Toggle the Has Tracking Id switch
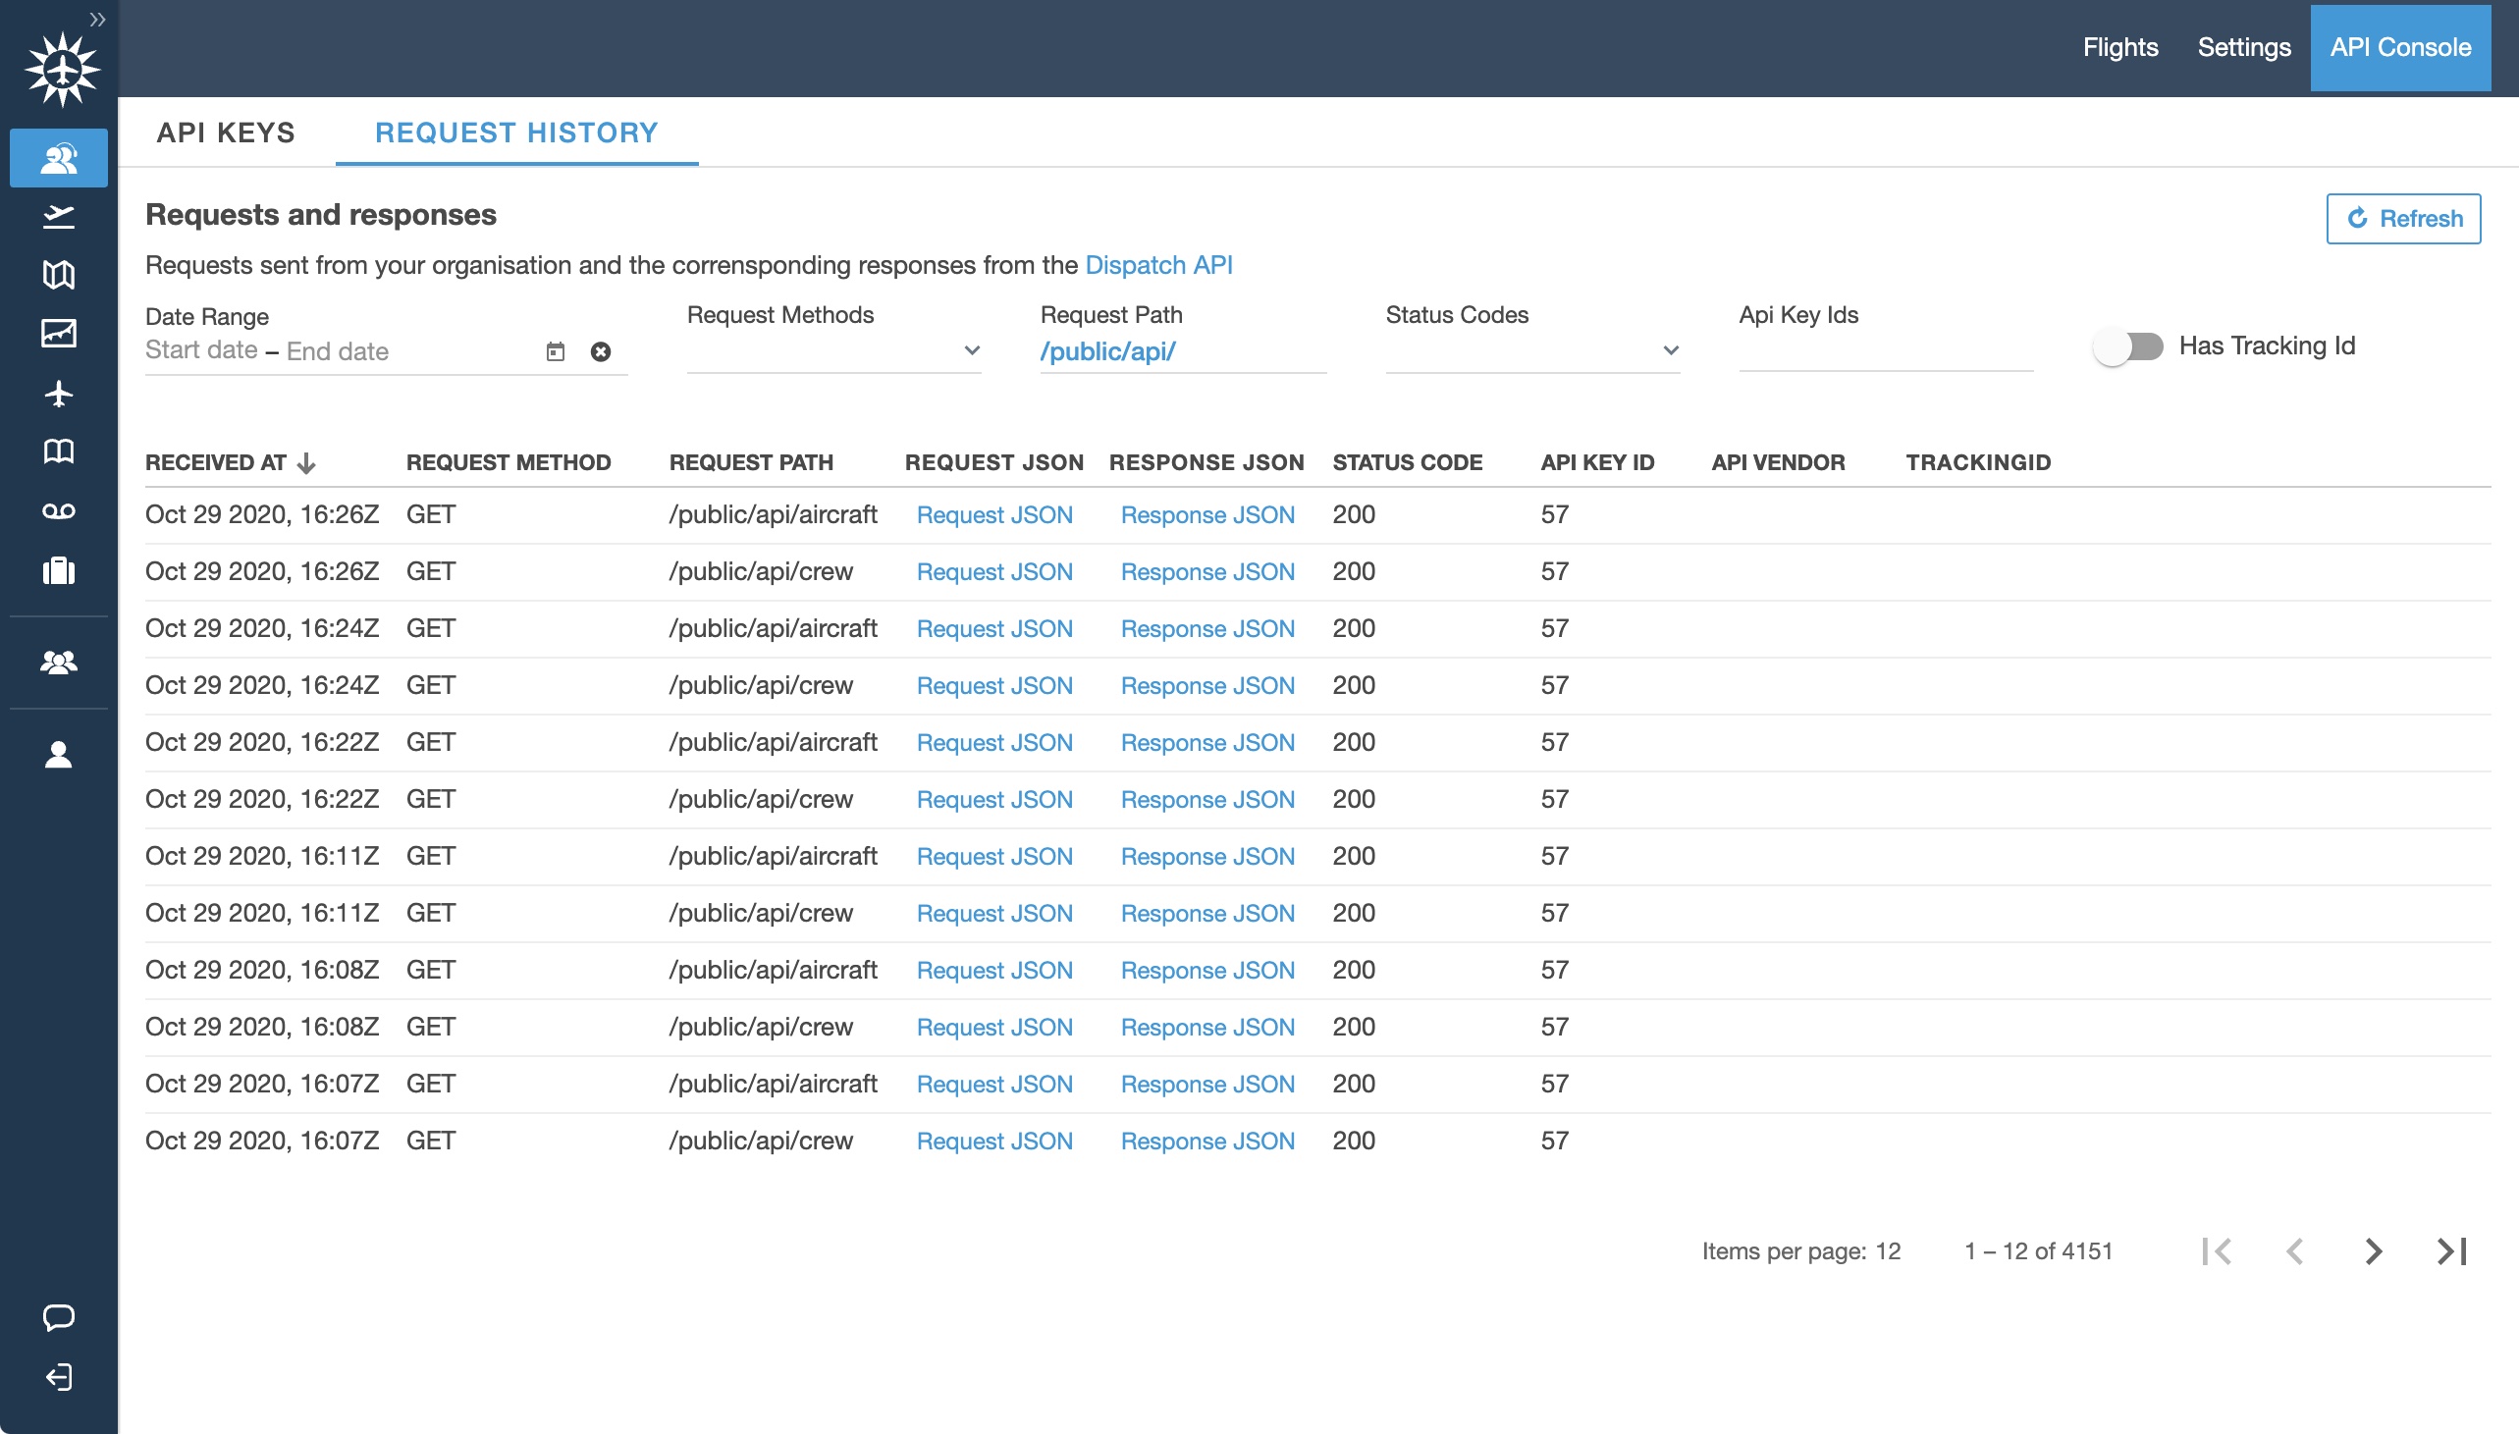2519x1434 pixels. [x=2127, y=346]
